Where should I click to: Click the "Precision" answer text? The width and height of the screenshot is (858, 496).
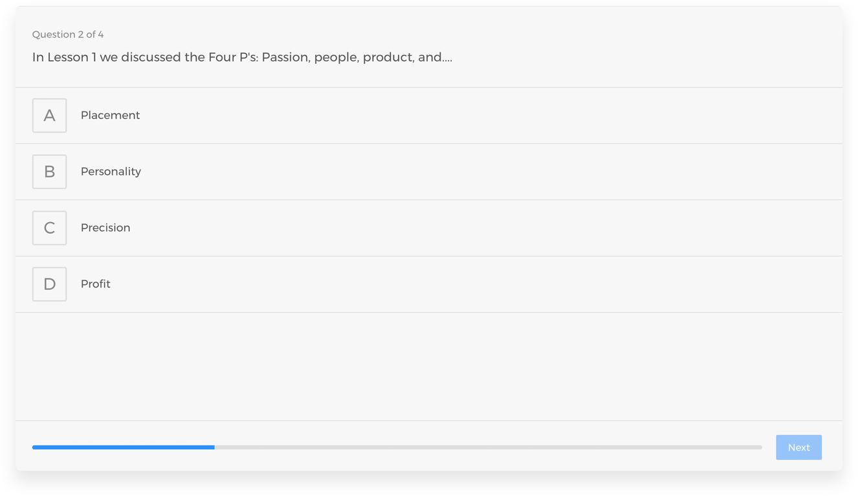click(x=105, y=228)
